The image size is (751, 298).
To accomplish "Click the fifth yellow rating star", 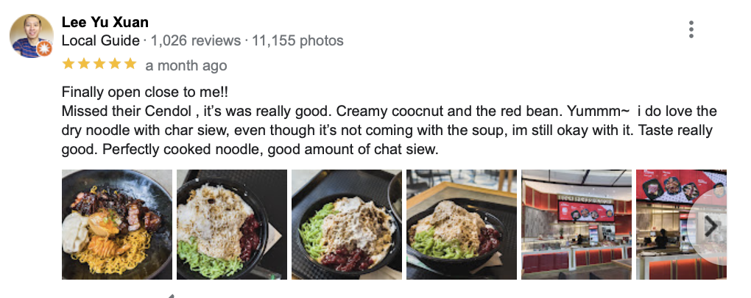I will click(x=130, y=65).
